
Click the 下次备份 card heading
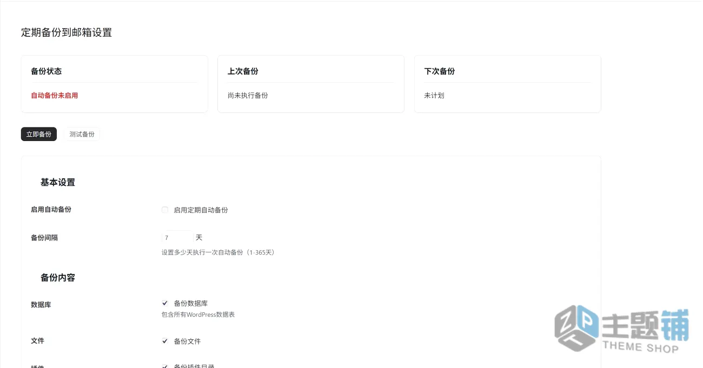tap(440, 71)
